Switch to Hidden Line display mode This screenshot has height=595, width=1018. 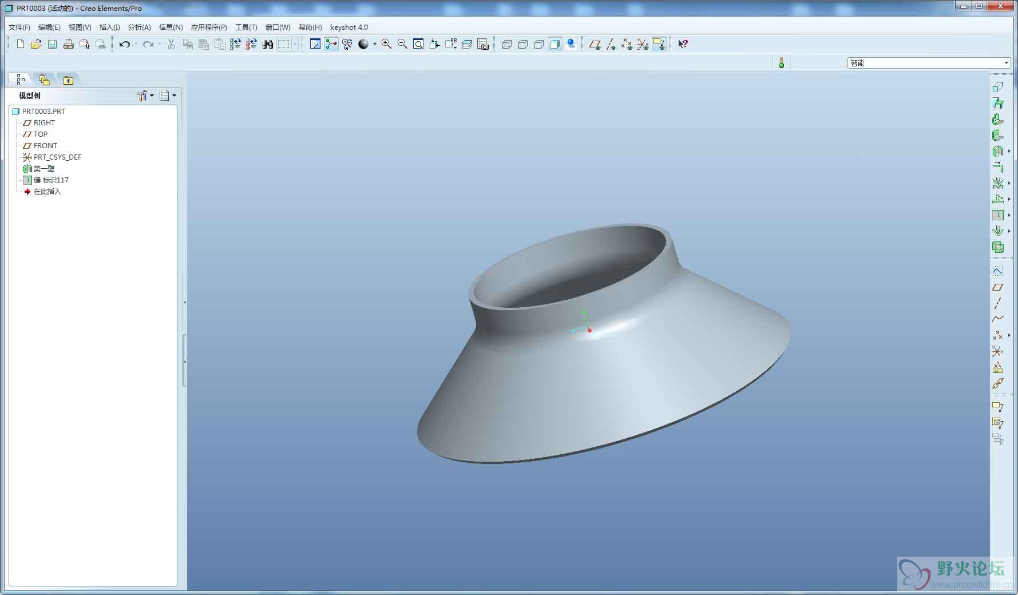coord(522,44)
